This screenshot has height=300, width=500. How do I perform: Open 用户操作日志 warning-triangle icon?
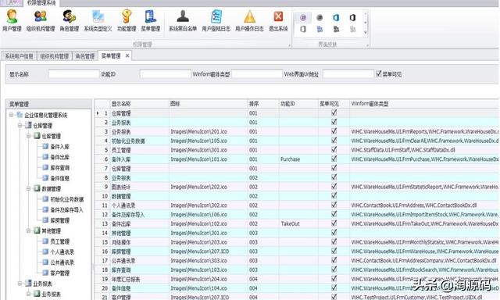(249, 20)
